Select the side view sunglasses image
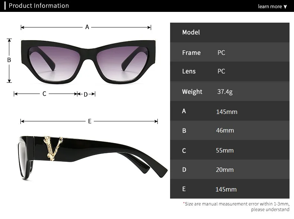294x219 pixels. [x=93, y=157]
